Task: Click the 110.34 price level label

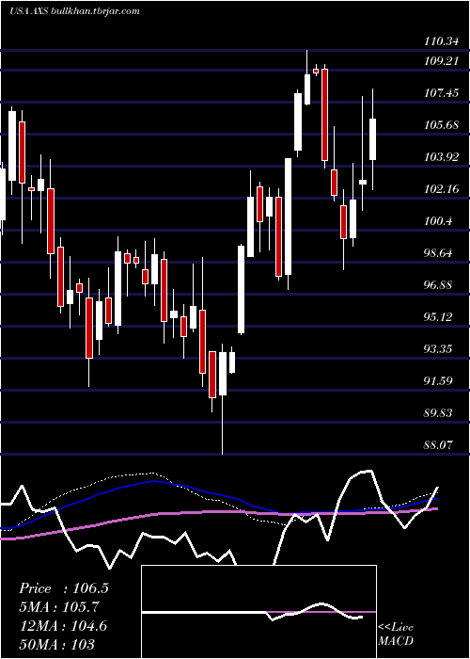Action: (441, 41)
